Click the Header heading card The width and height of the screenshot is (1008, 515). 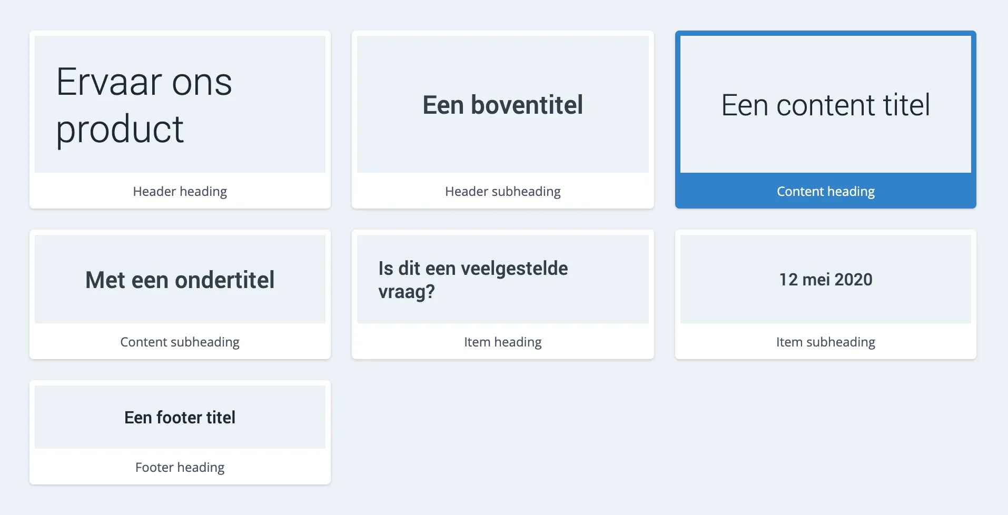[x=180, y=120]
